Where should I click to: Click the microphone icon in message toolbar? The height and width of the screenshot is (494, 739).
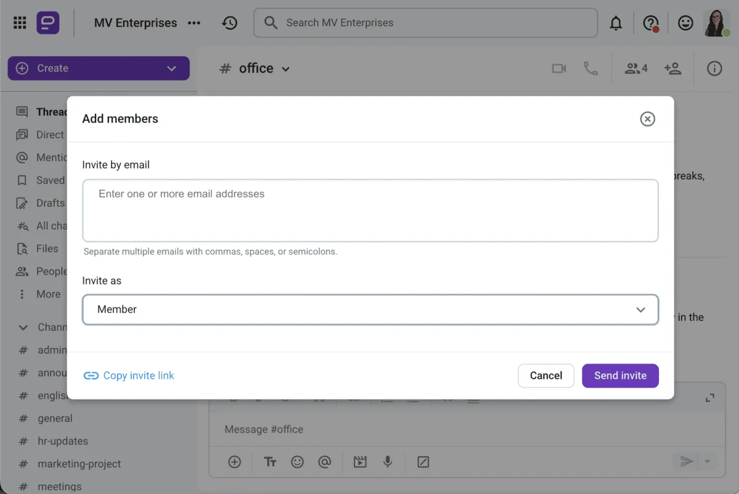point(388,462)
